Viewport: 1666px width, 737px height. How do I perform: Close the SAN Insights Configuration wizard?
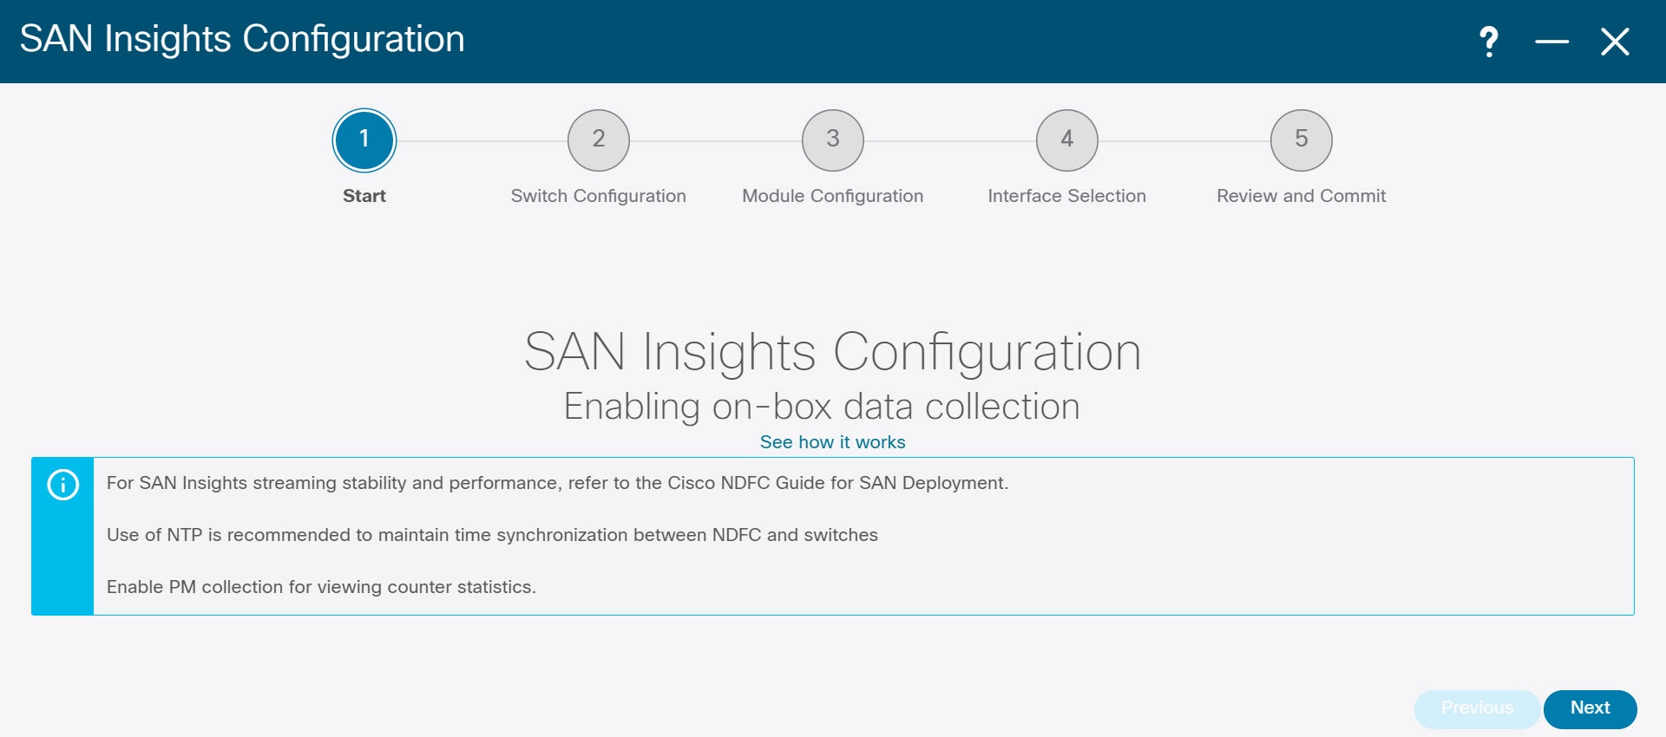click(1616, 39)
